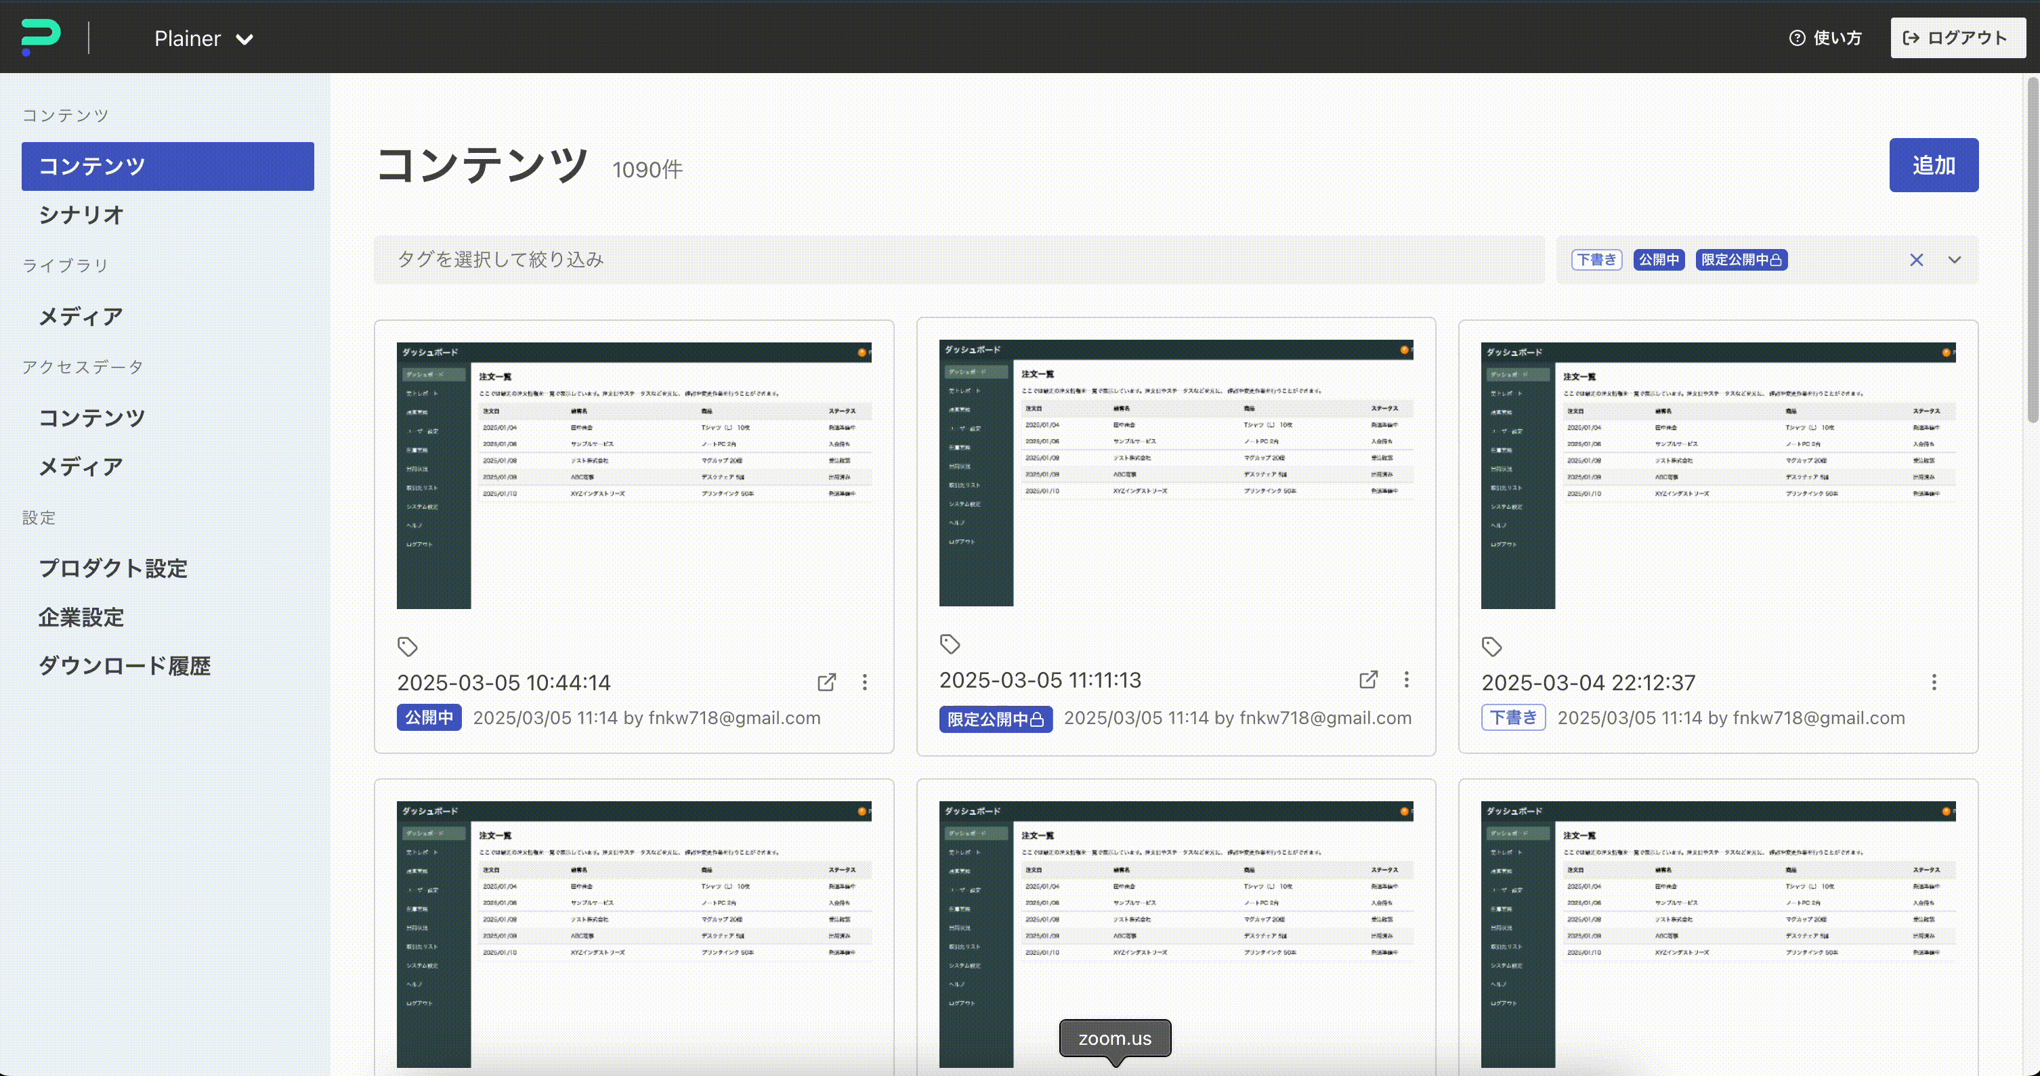This screenshot has width=2040, height=1076.
Task: Select シナリオ in the sidebar
Action: pyautogui.click(x=81, y=215)
